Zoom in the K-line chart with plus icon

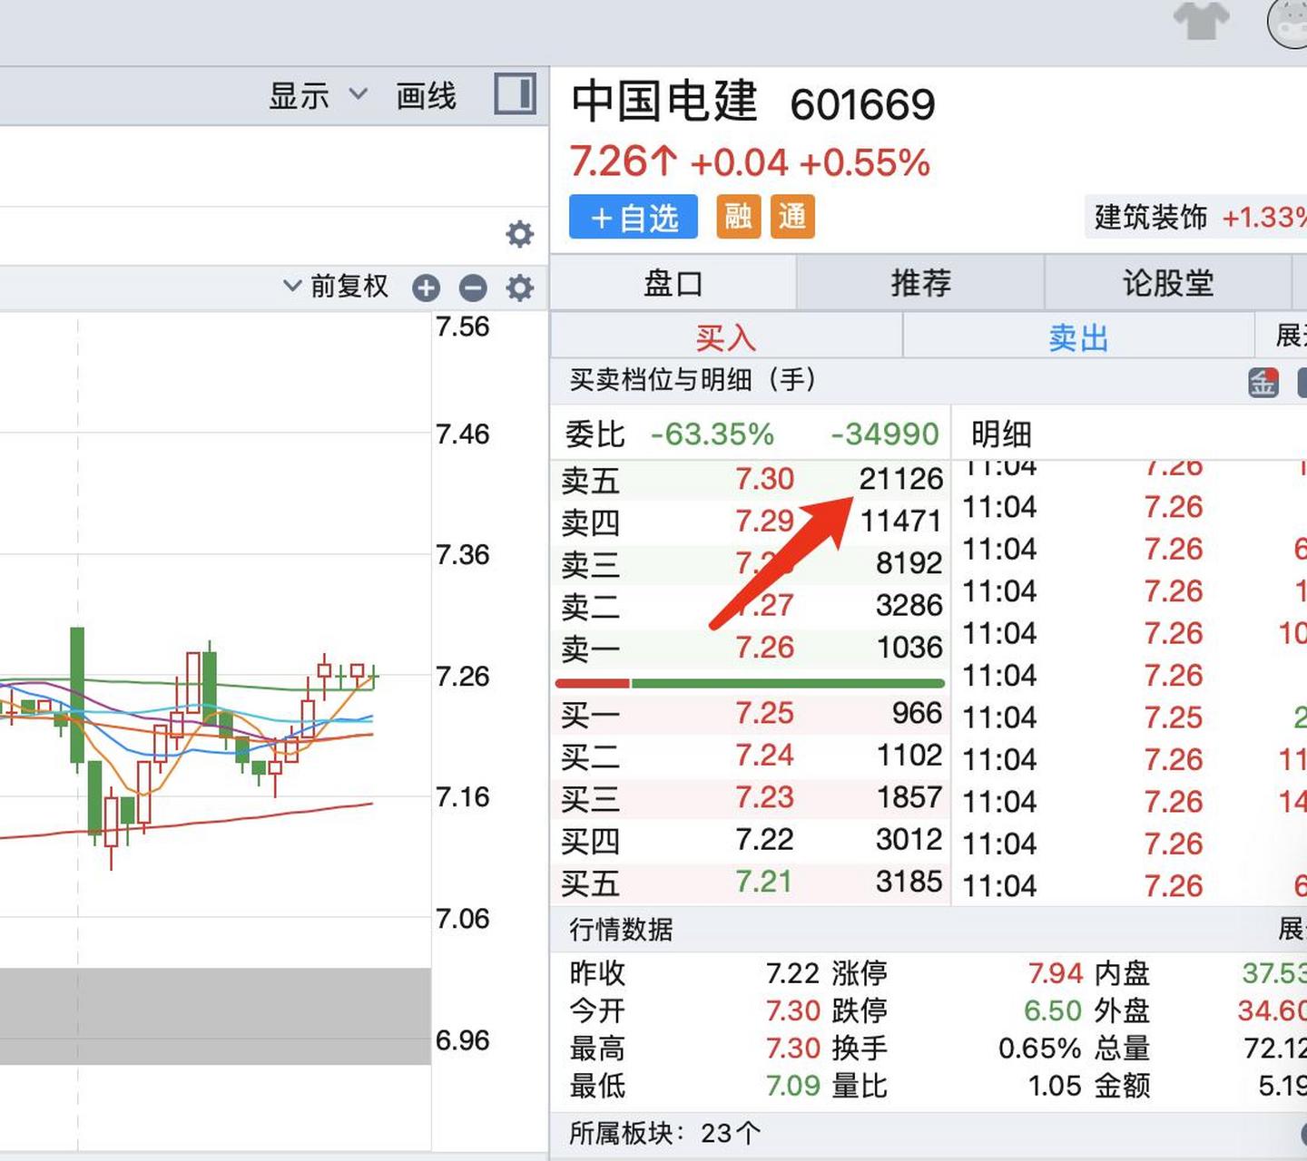coord(426,288)
